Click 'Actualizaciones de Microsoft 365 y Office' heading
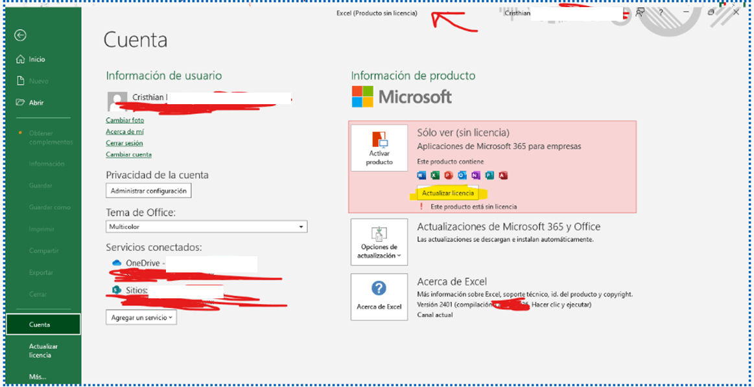The width and height of the screenshot is (754, 387). coord(509,227)
